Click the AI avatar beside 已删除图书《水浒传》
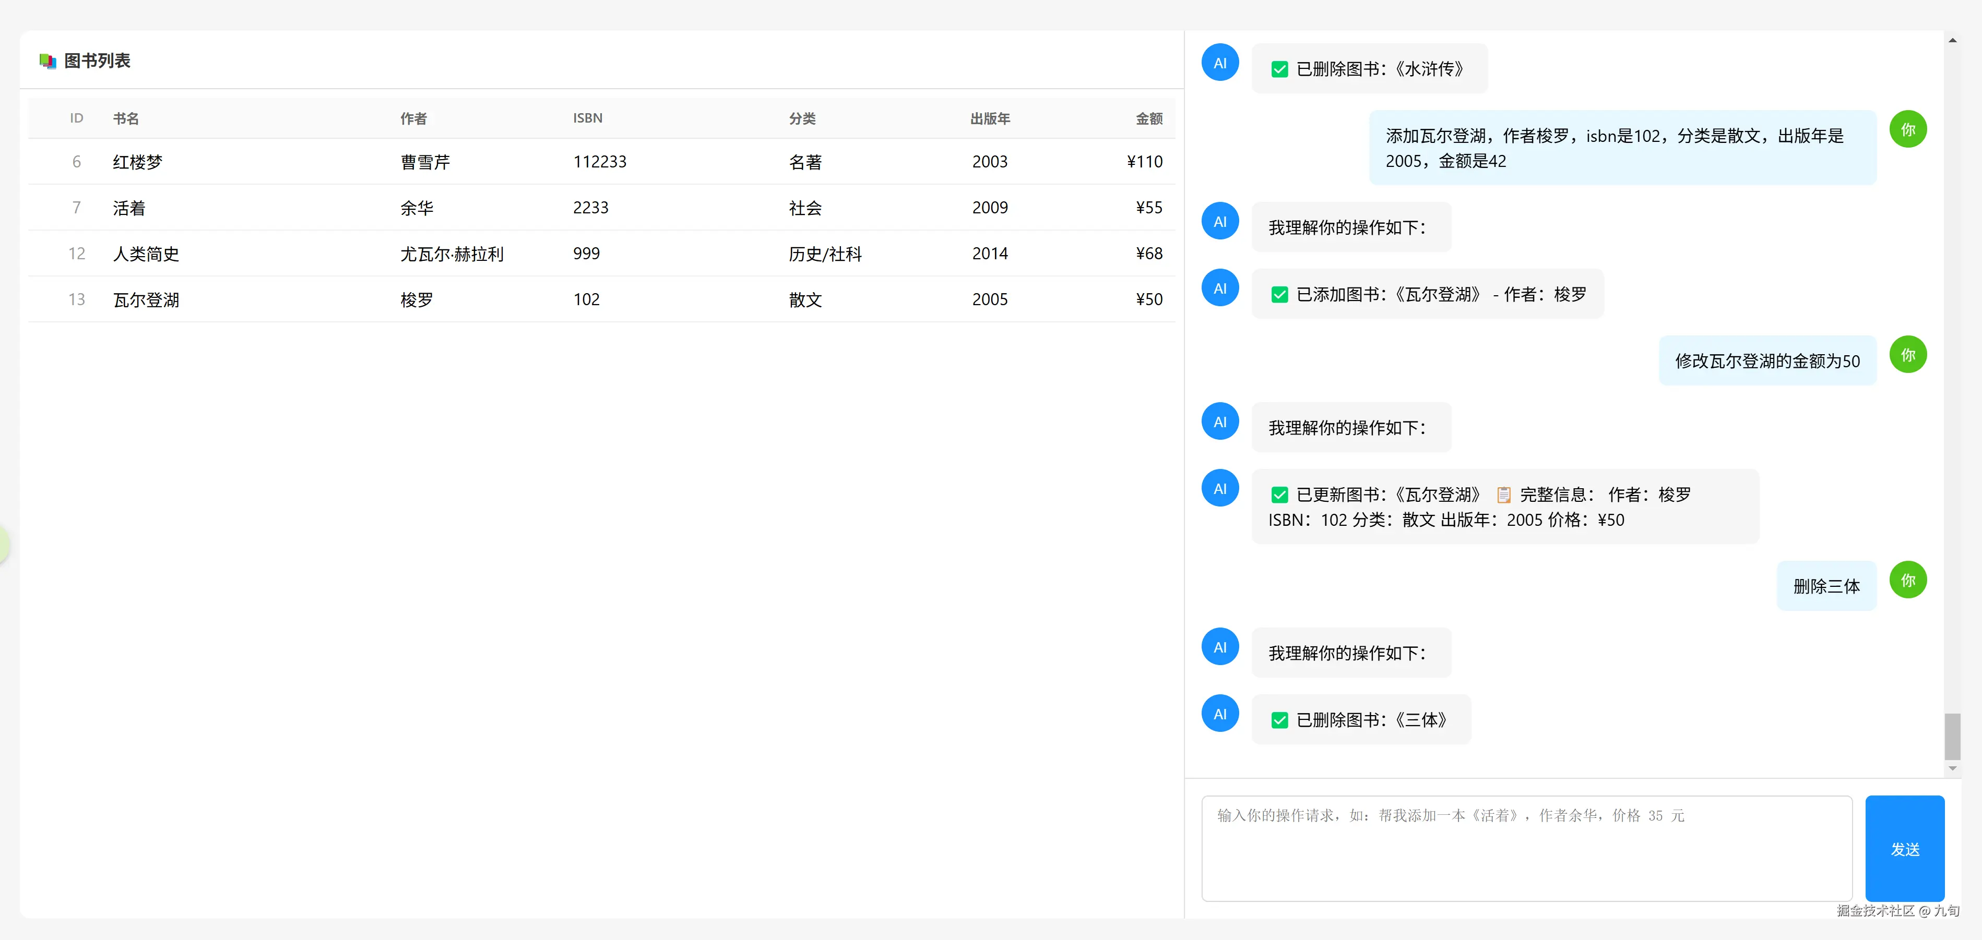1982x940 pixels. click(x=1219, y=63)
